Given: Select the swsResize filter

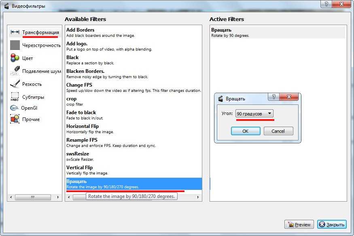Looking at the screenshot, I should pos(134,156).
